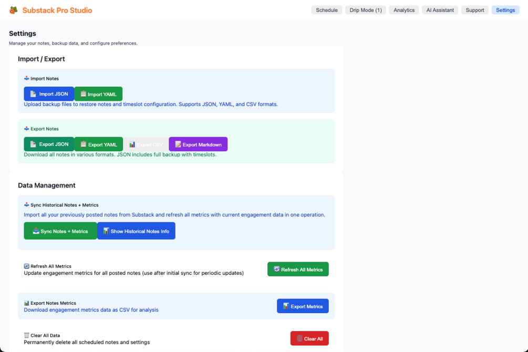Click the Import Notes section icon

coord(27,78)
